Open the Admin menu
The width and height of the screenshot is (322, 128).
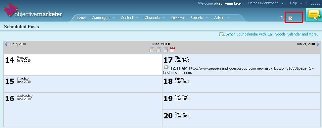click(x=219, y=18)
